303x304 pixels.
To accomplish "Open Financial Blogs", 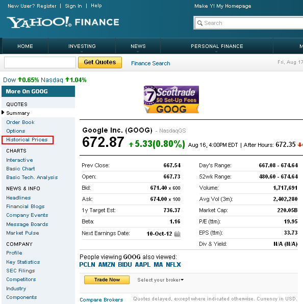I will pos(26,207).
